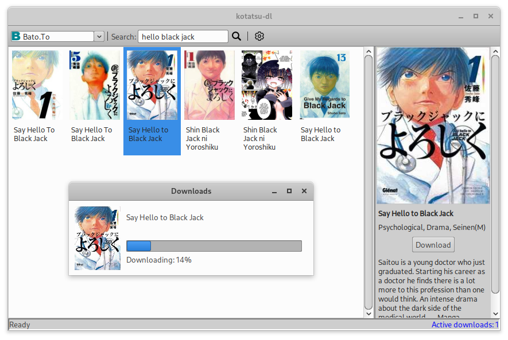
Task: Open settings via the gear icon
Action: click(259, 36)
